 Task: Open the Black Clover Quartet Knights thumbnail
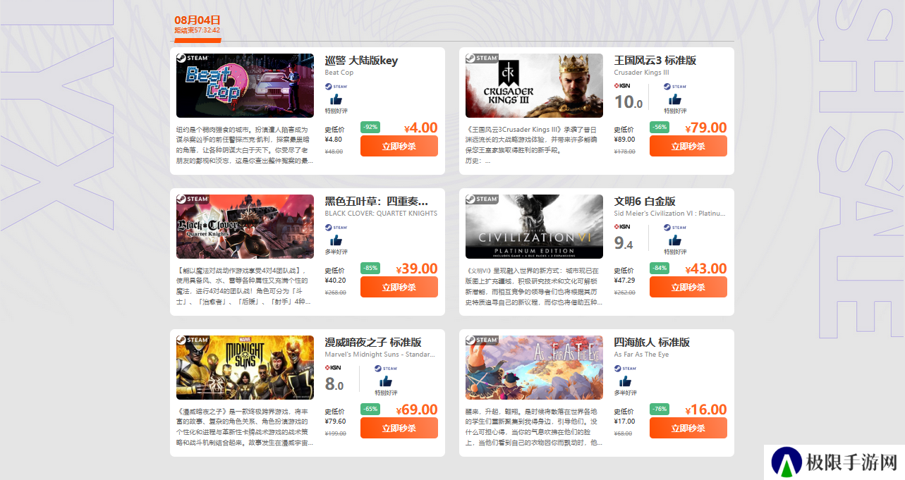point(245,226)
